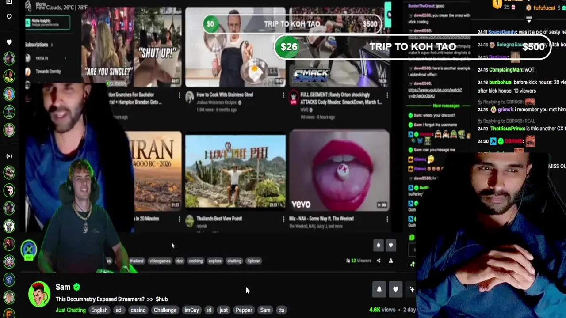566x318 pixels.
Task: Open Sam's channel avatar
Action: [39, 295]
